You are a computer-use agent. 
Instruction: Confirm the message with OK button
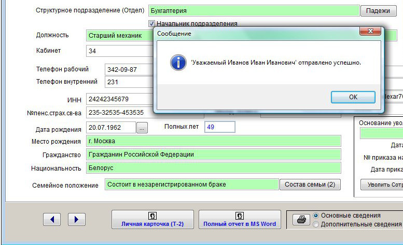tap(353, 97)
